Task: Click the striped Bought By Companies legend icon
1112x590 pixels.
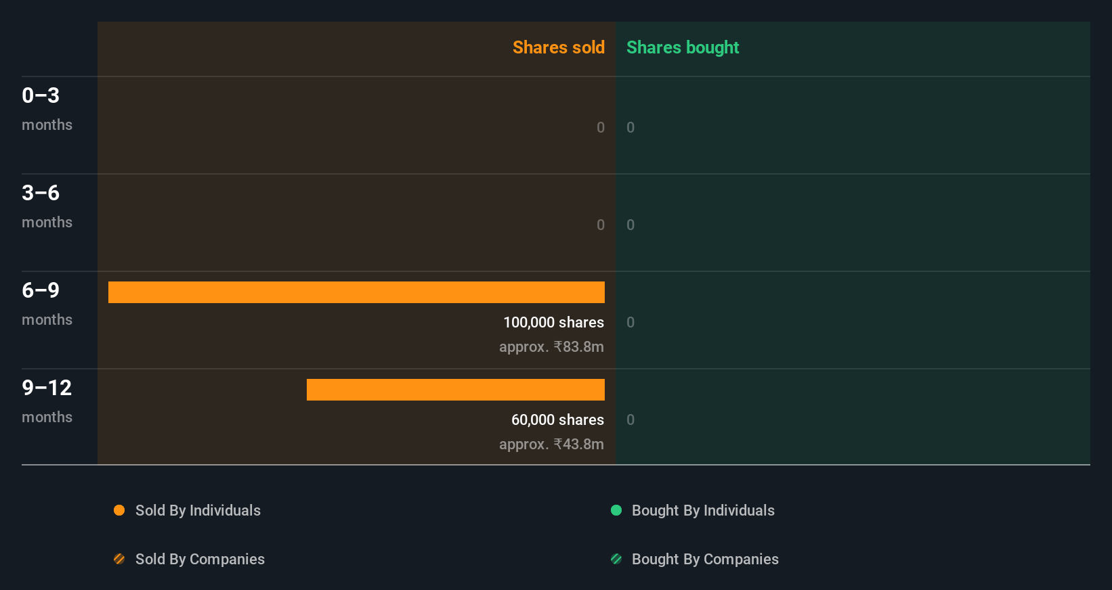Action: [x=616, y=559]
